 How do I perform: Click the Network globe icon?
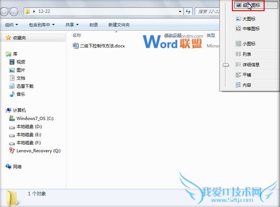pyautogui.click(x=8, y=167)
